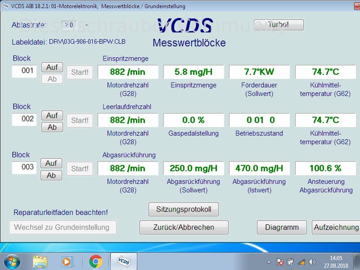Click Block 001 number field
Screen dimensions: 360x270
(24, 71)
